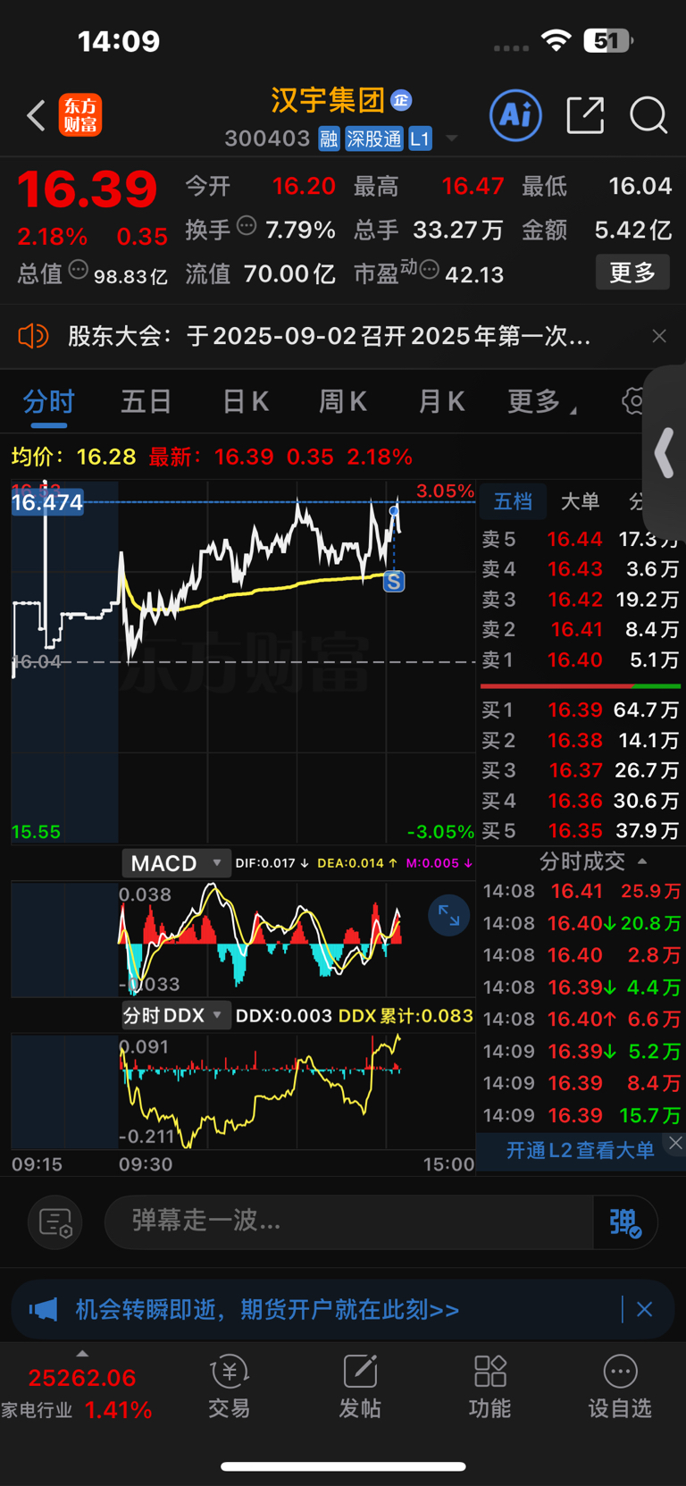Pull out the side panel arrow handle
The image size is (686, 1486).
[x=665, y=453]
